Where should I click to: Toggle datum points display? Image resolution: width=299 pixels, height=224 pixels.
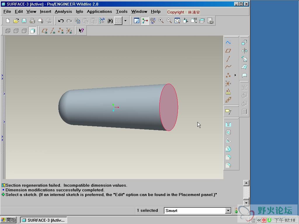(x=61, y=31)
